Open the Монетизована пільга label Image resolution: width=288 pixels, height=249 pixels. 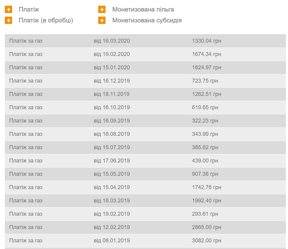143,10
